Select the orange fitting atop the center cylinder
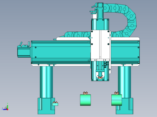The image size is (157, 117). pos(85,93)
